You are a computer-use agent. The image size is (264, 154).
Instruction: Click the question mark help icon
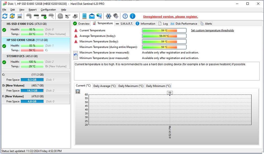coord(125,16)
